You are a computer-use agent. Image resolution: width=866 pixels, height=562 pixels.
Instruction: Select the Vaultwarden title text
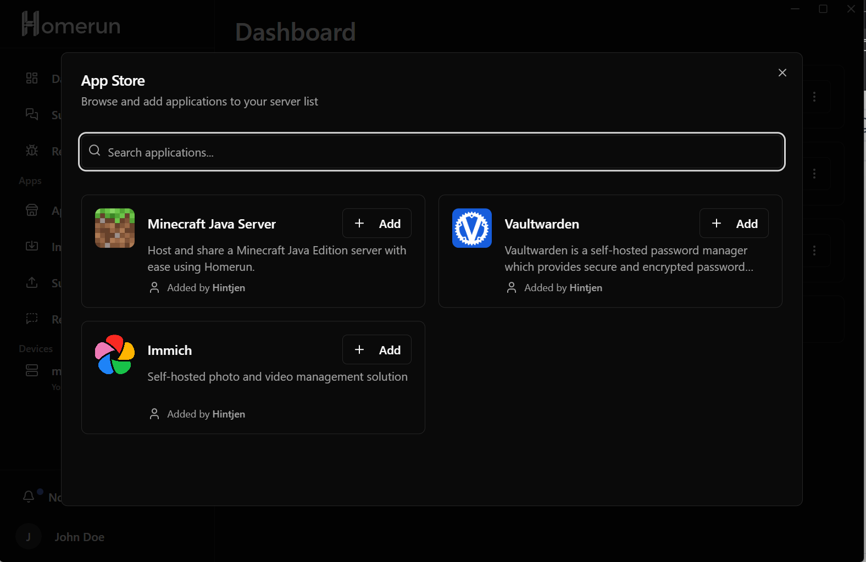pos(542,224)
